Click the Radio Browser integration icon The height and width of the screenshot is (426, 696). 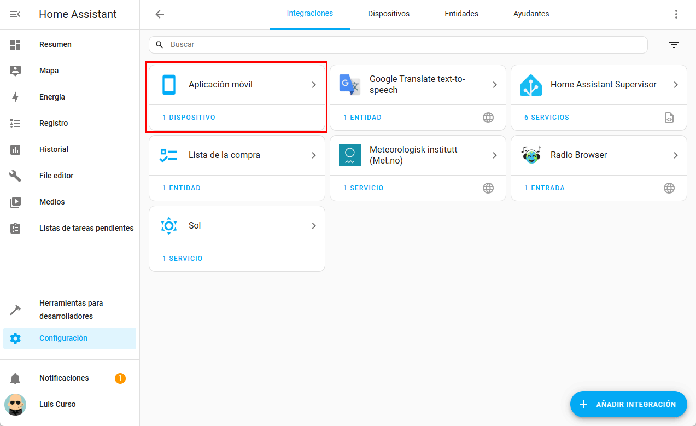click(x=531, y=155)
